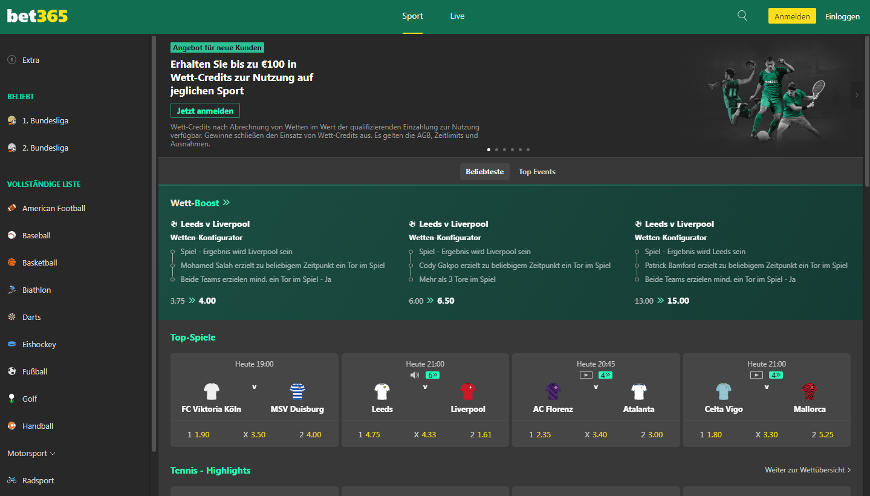
Task: Bet on Celta Vigo win 1.80
Action: (x=711, y=434)
